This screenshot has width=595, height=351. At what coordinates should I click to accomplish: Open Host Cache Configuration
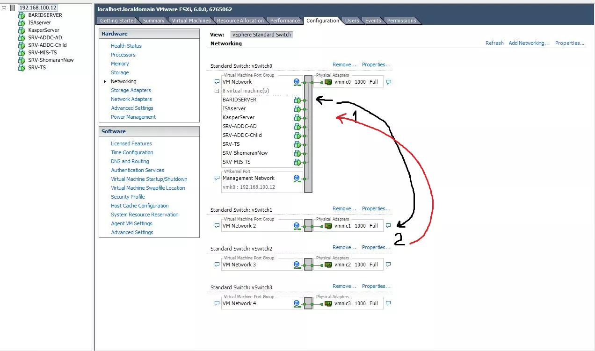(x=140, y=206)
